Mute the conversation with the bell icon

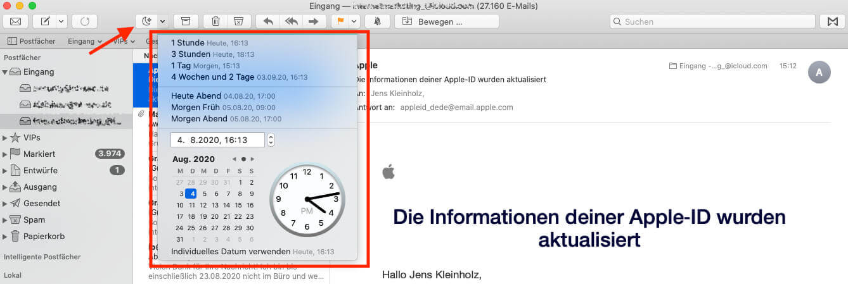[377, 22]
